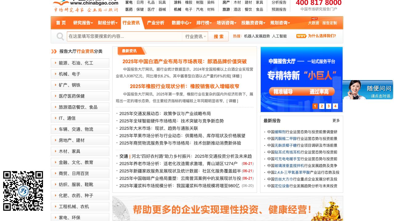Screen dimensions: 394x221
Task: Switch banner to slide 4
Action: [335, 106]
